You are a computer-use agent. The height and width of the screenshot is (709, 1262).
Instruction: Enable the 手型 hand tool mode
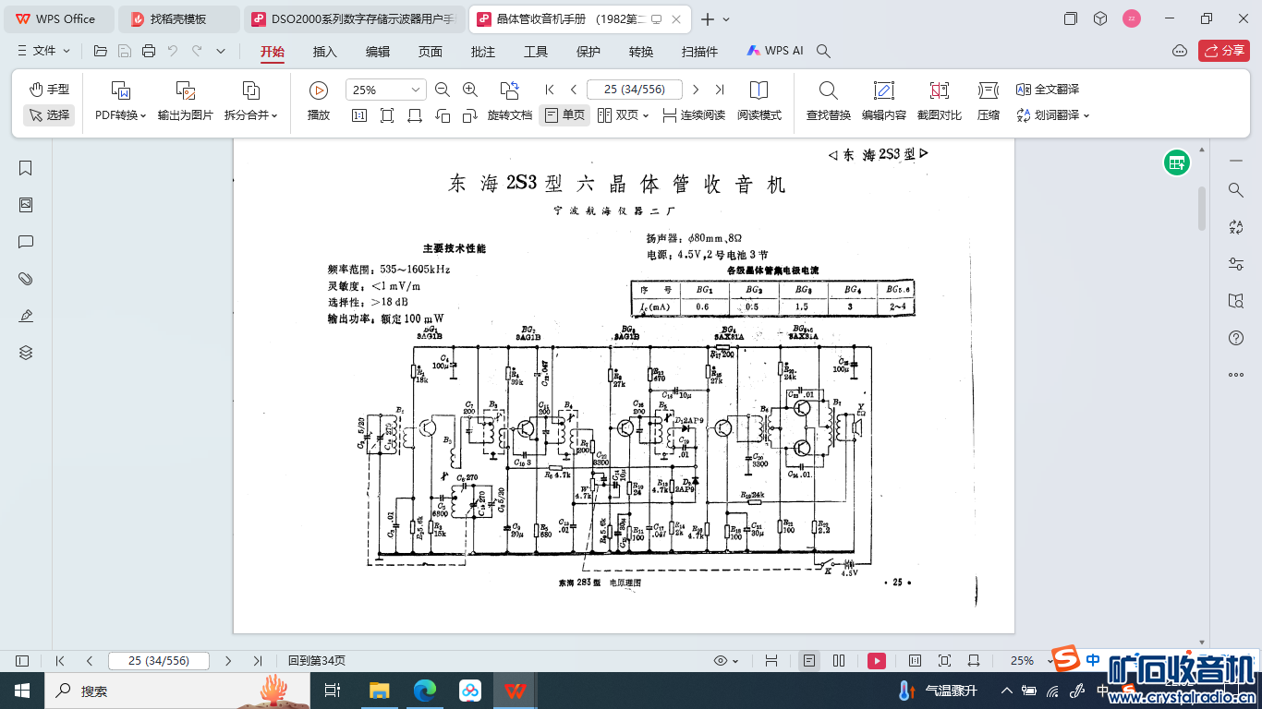(49, 90)
